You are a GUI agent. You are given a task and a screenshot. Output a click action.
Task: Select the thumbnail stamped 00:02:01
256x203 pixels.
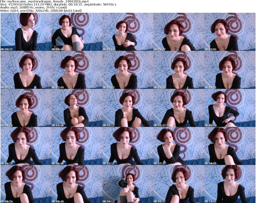click(230, 32)
